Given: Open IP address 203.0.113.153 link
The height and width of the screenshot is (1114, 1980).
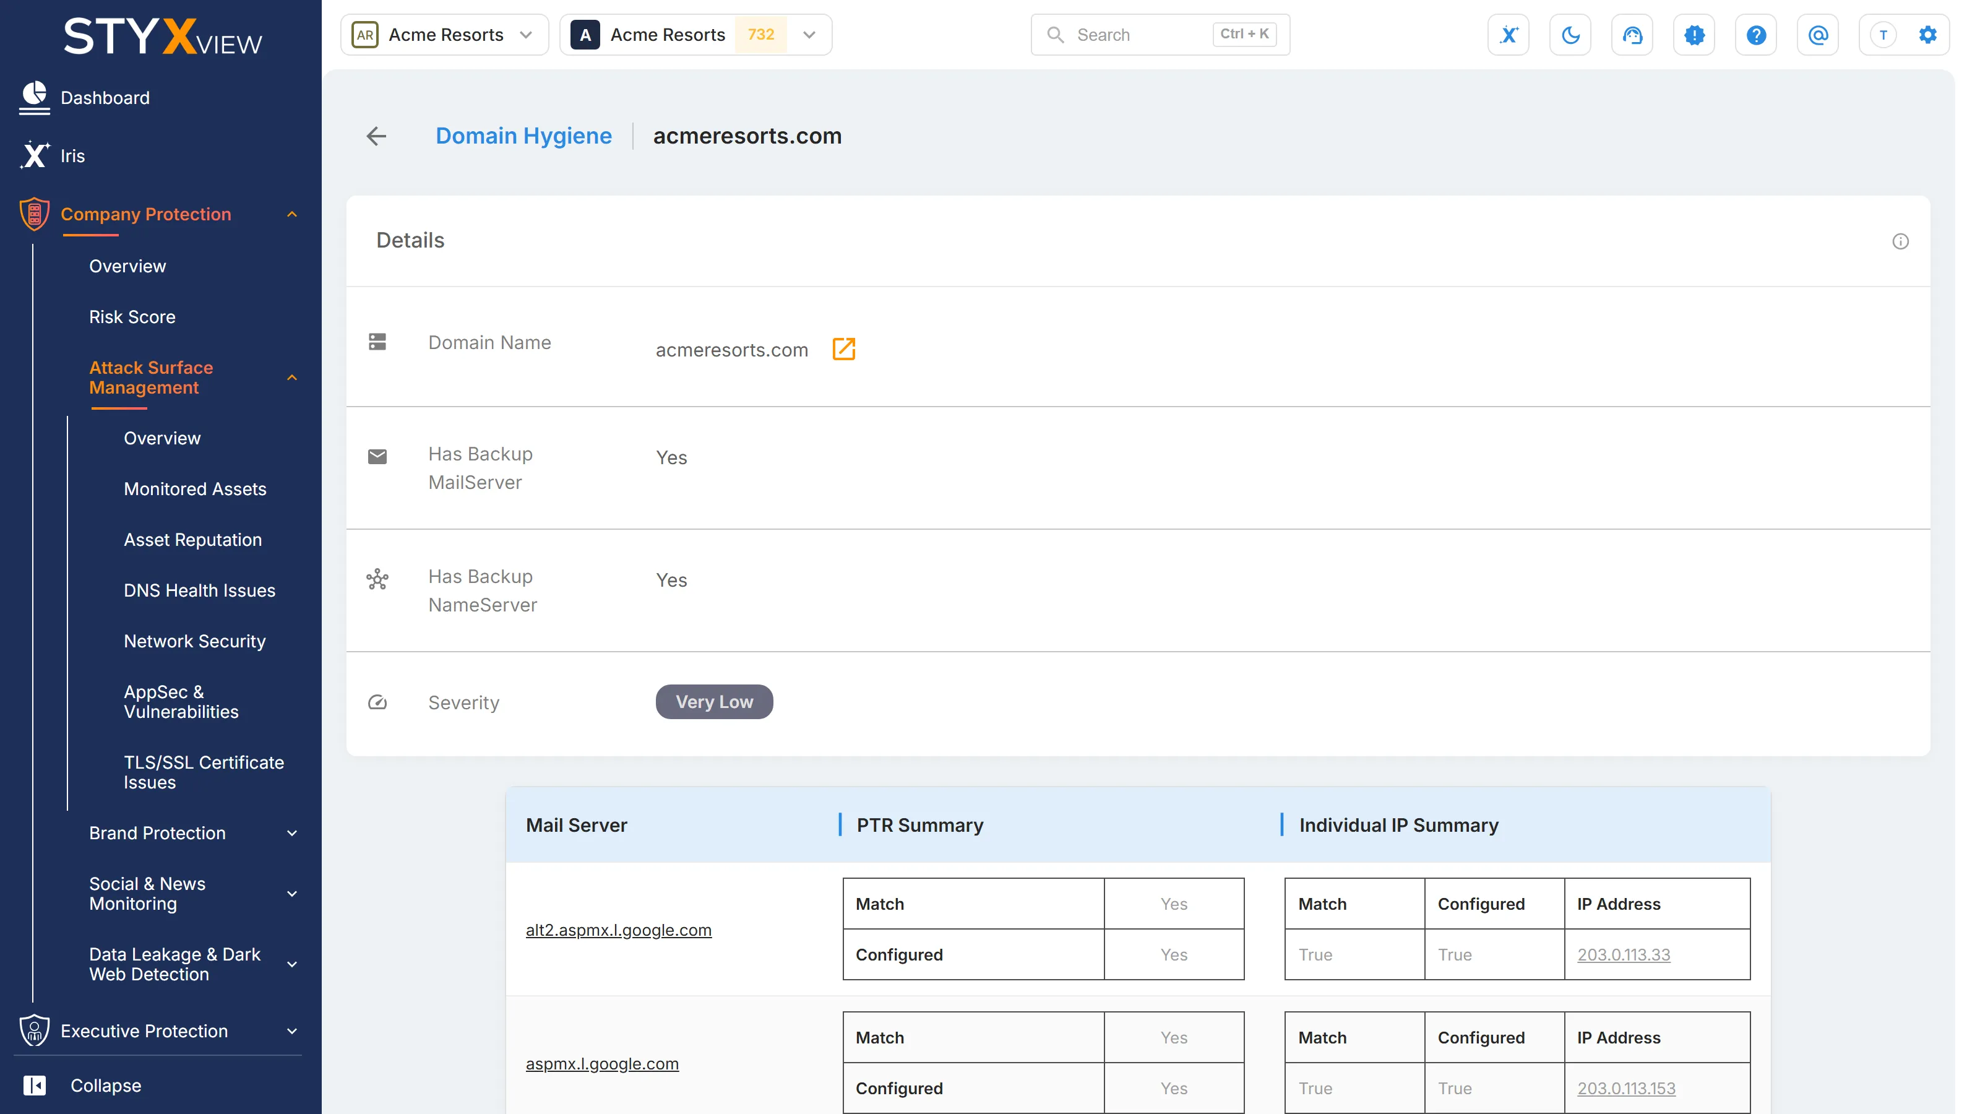Looking at the screenshot, I should click(x=1627, y=1088).
